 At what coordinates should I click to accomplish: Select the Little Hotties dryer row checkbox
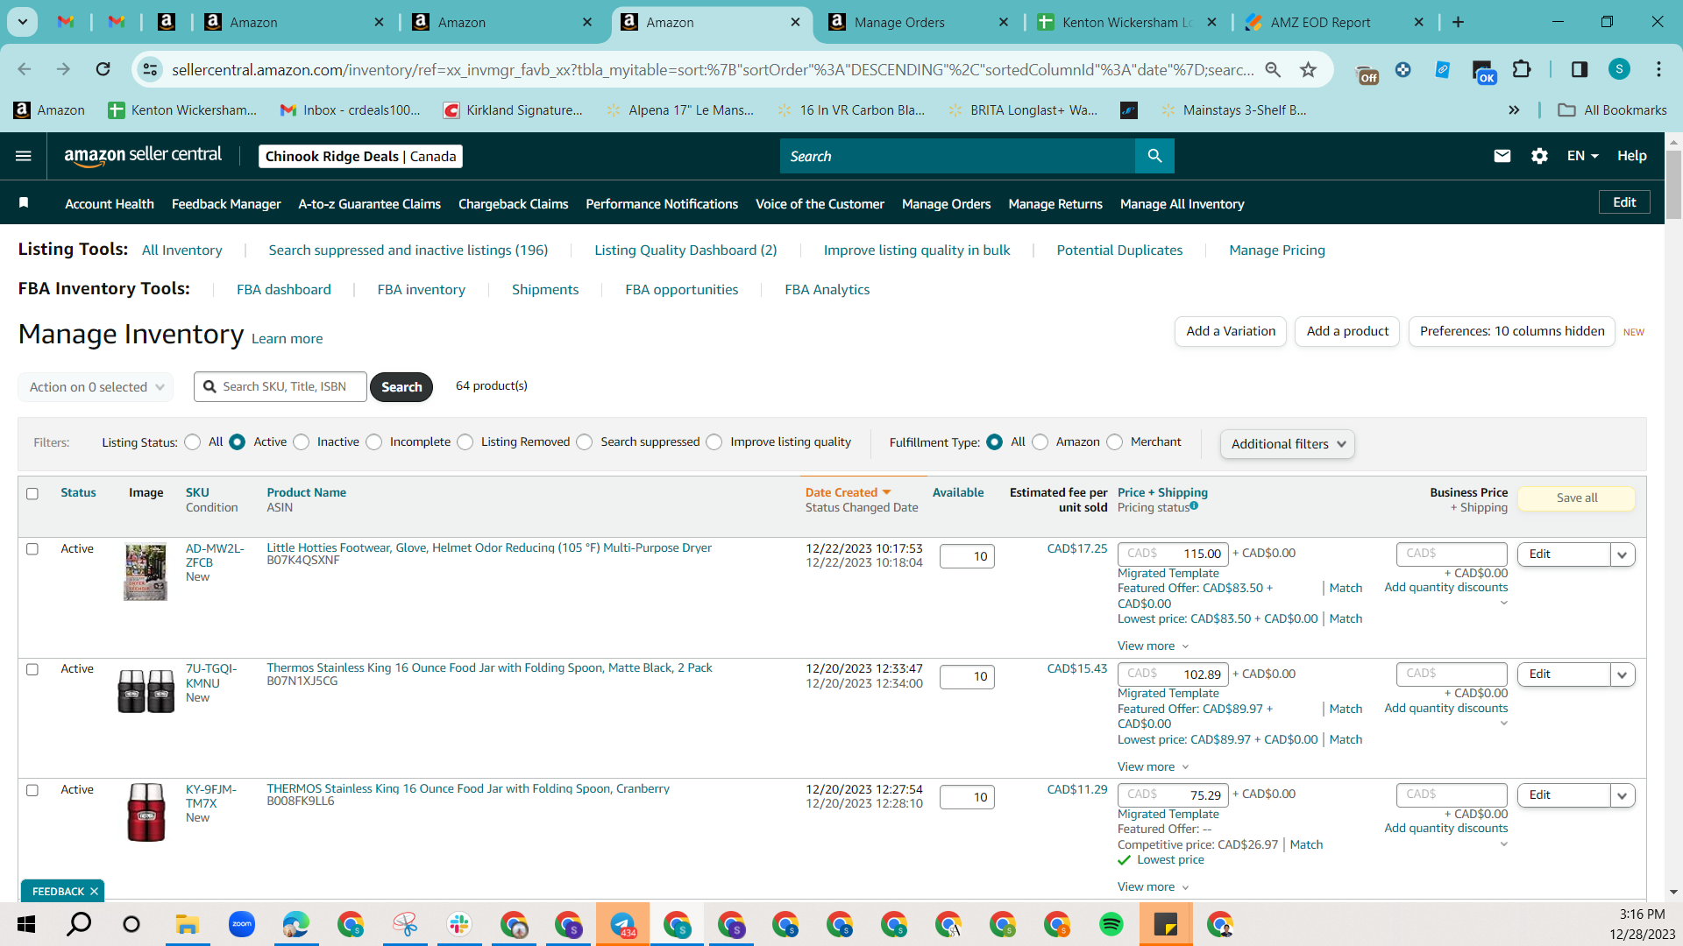click(x=32, y=549)
